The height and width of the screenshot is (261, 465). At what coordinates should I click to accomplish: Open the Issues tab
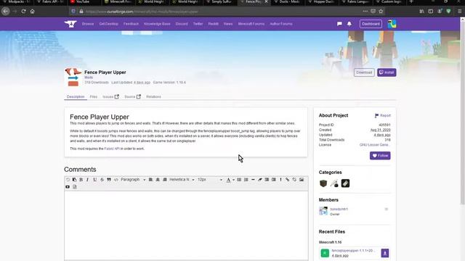110,96
